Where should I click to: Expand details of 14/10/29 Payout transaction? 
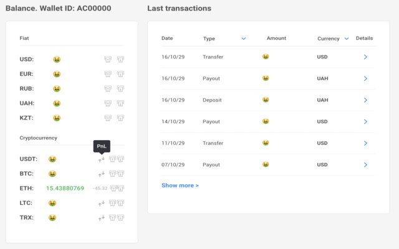[365, 122]
